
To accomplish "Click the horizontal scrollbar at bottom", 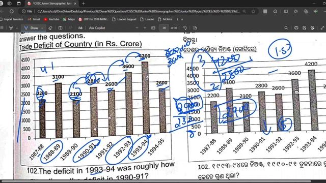I will [156, 181].
